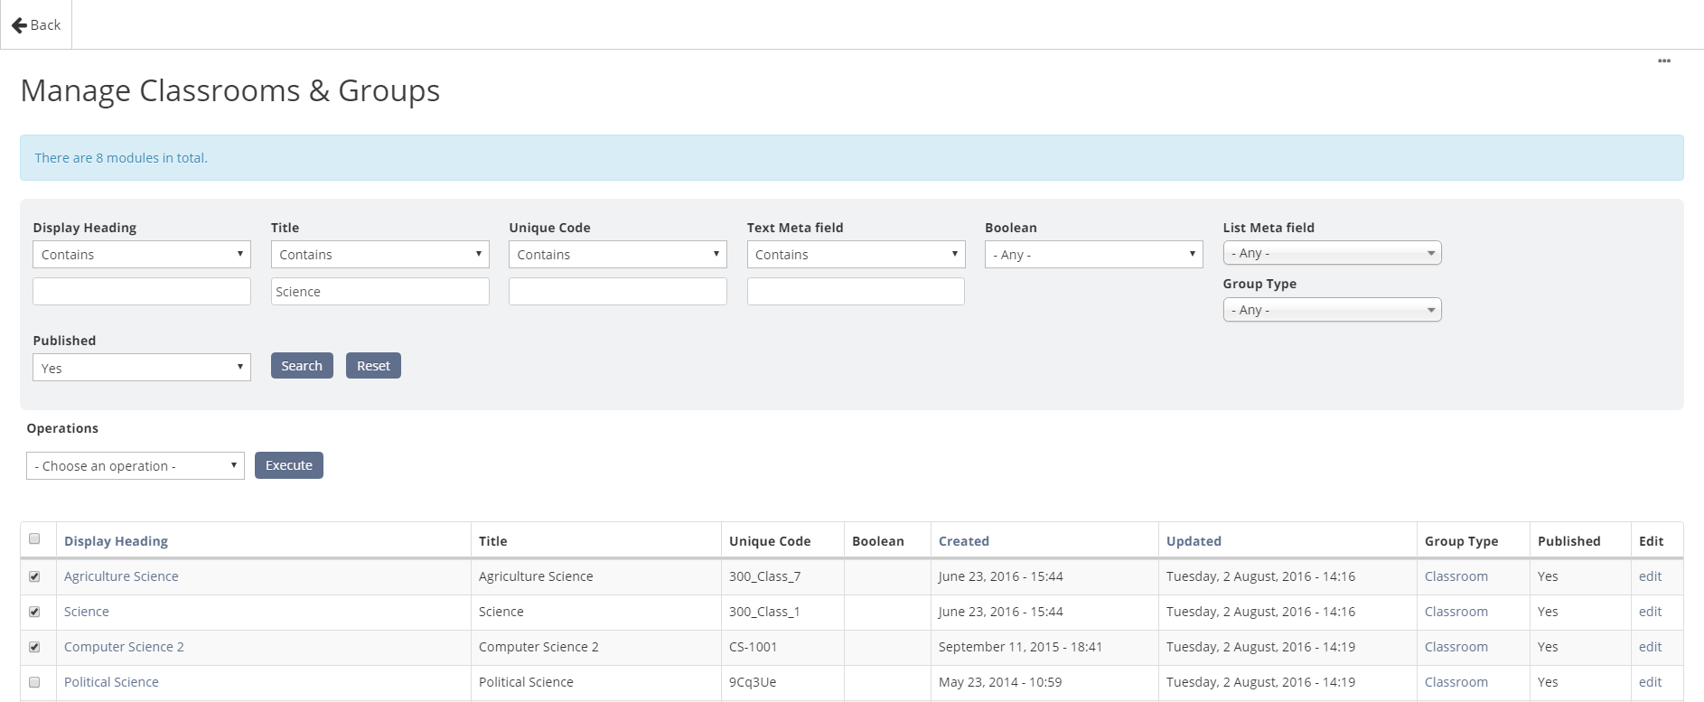
Task: Select the 300_Class_1 unique code cell
Action: (x=782, y=612)
